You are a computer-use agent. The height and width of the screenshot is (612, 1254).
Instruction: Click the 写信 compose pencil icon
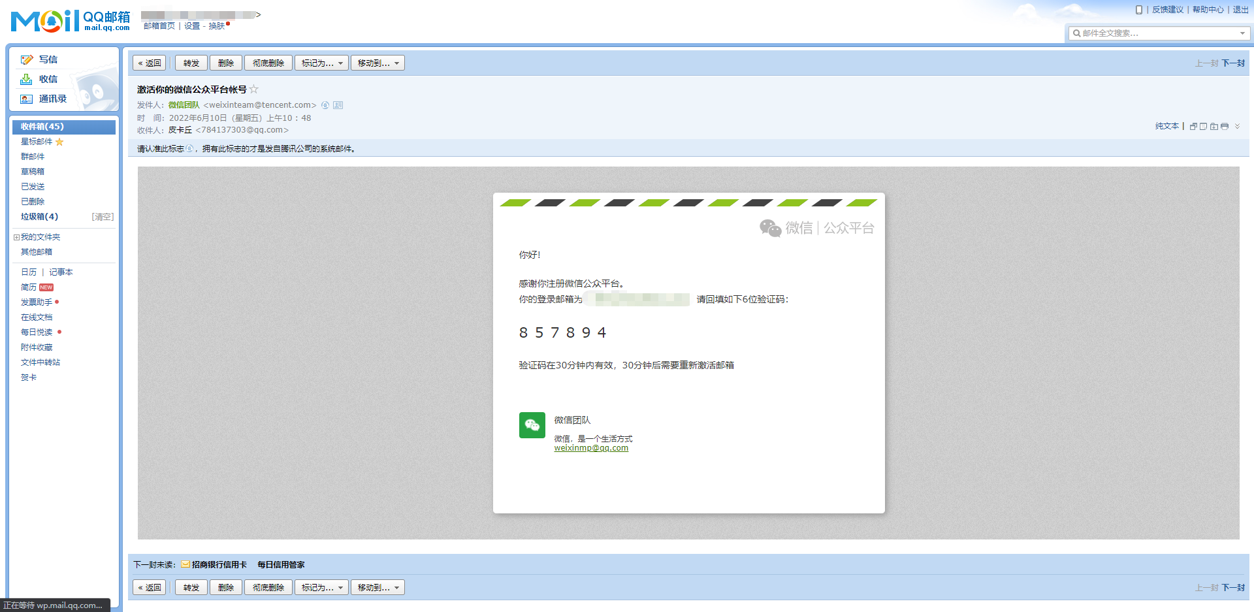click(27, 59)
